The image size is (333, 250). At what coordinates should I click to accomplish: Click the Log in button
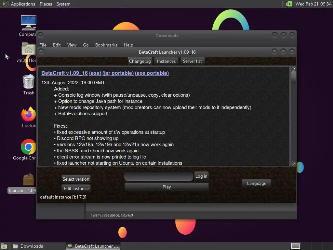point(201,176)
